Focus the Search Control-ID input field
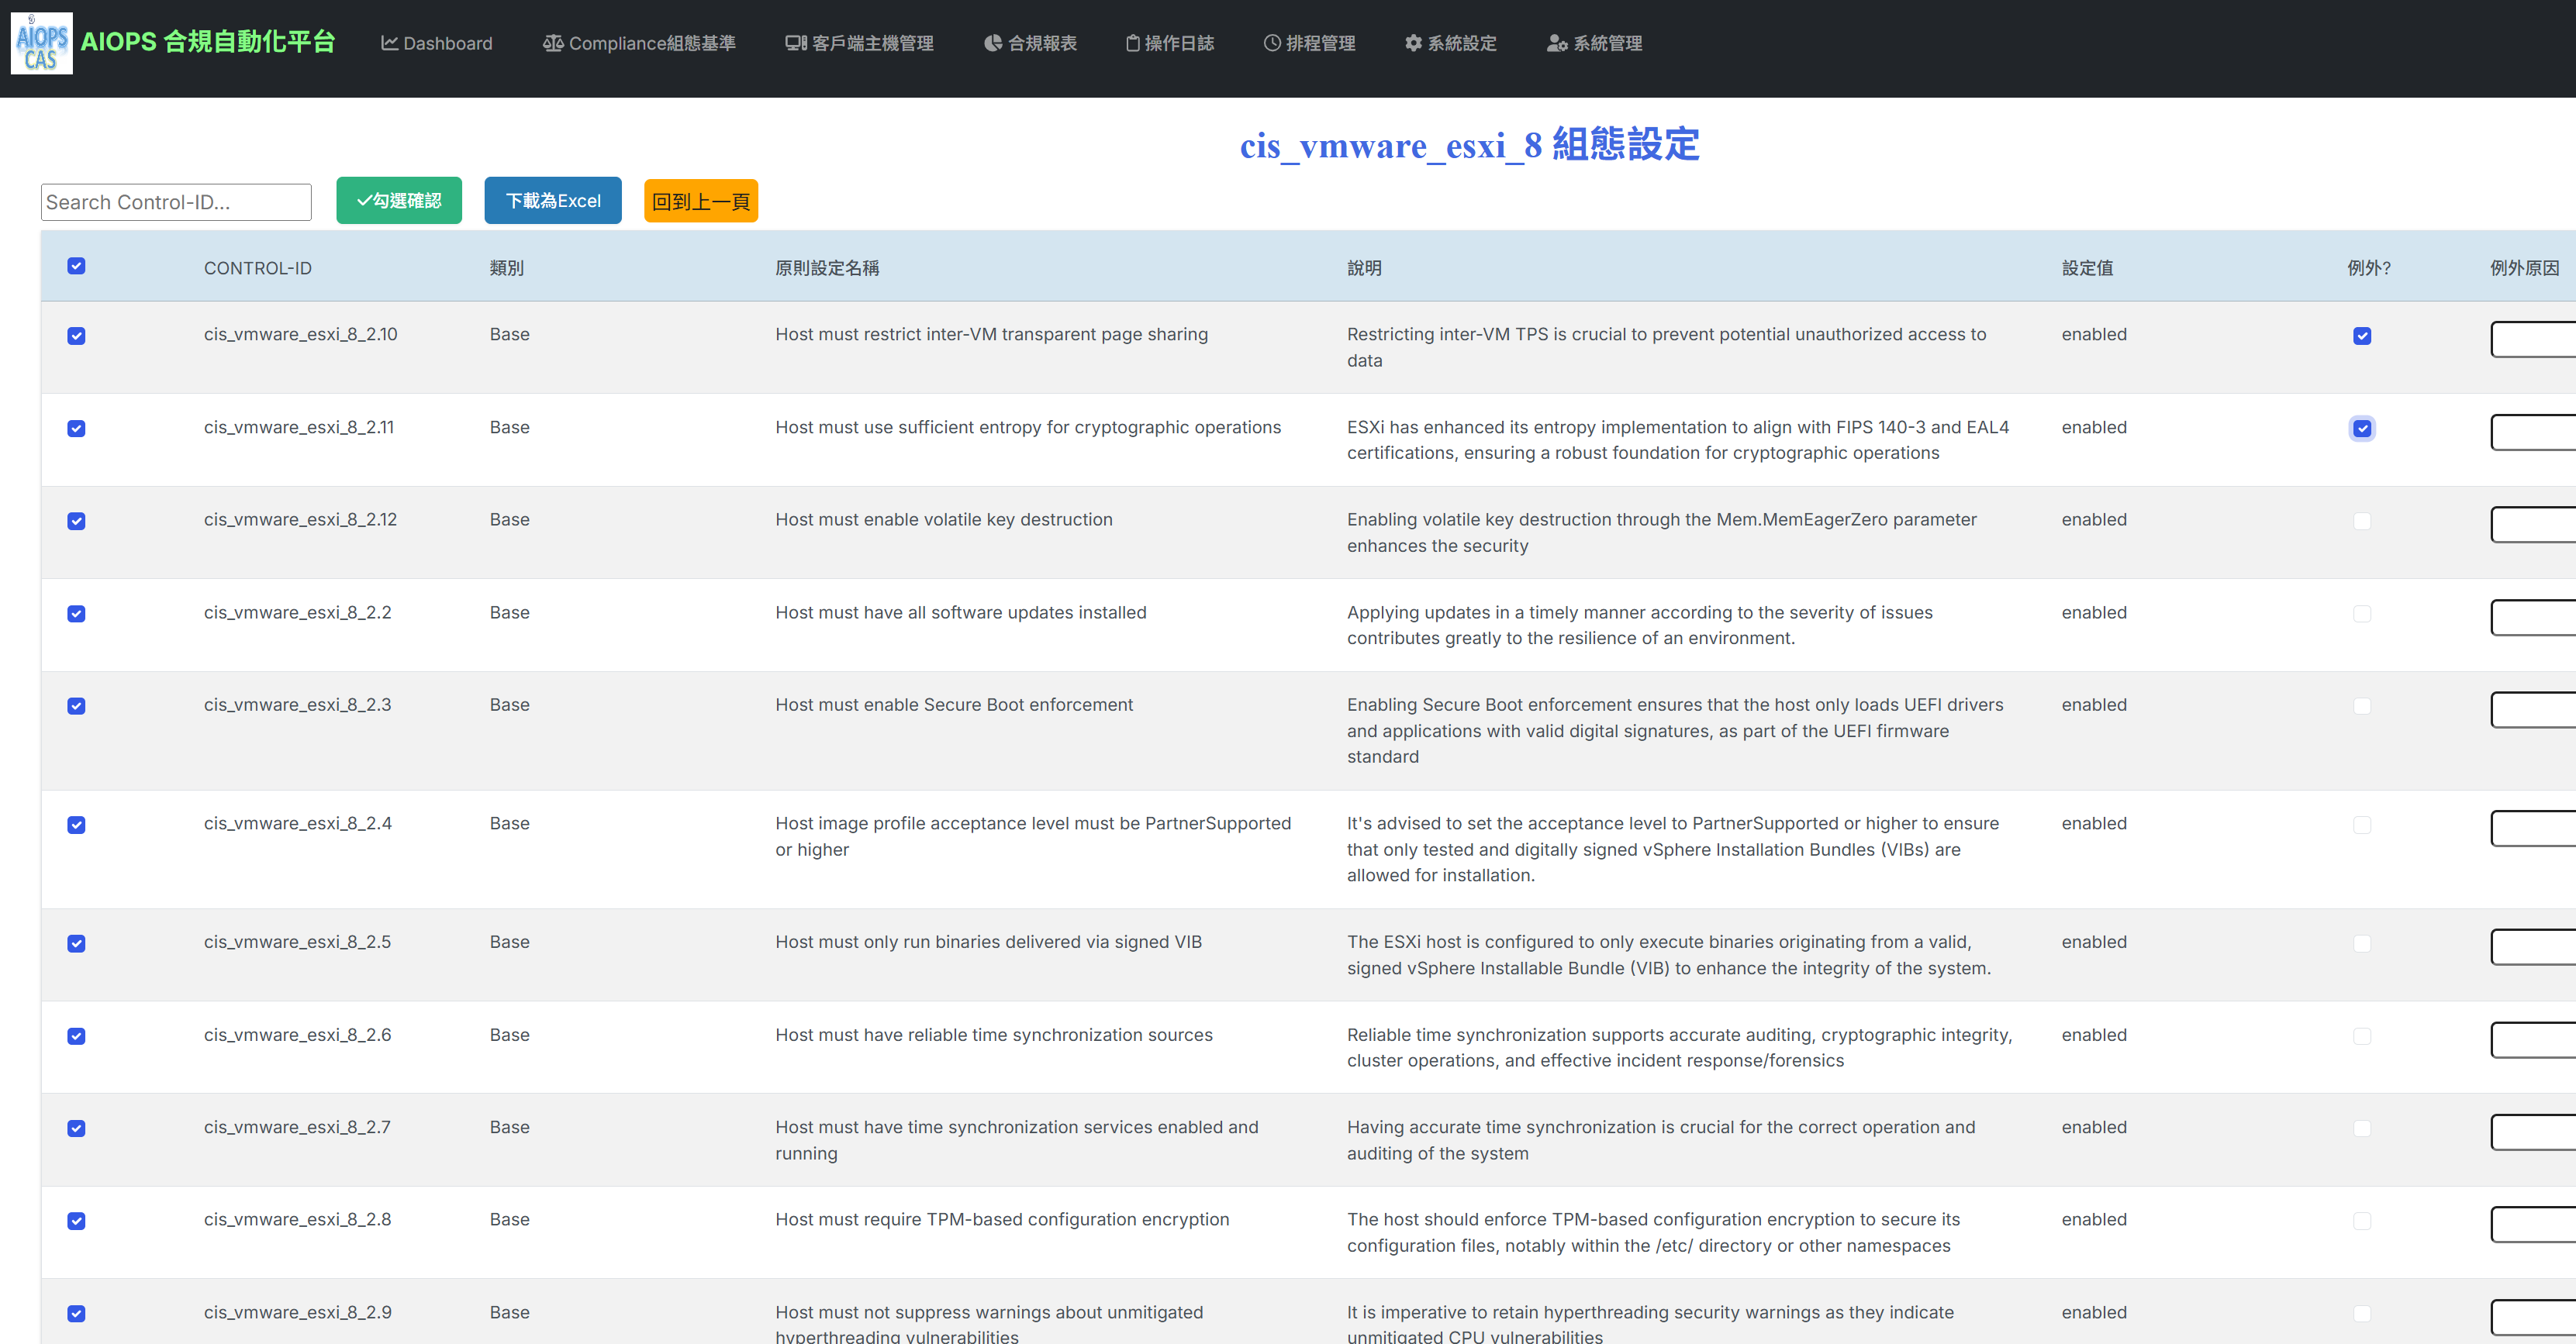2576x1344 pixels. tap(176, 202)
